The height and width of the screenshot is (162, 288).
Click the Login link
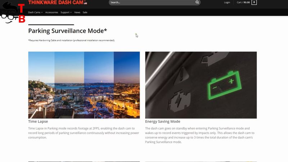click(x=227, y=3)
